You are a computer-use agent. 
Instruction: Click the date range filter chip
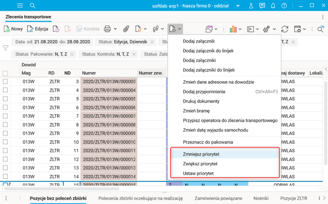pos(53,42)
